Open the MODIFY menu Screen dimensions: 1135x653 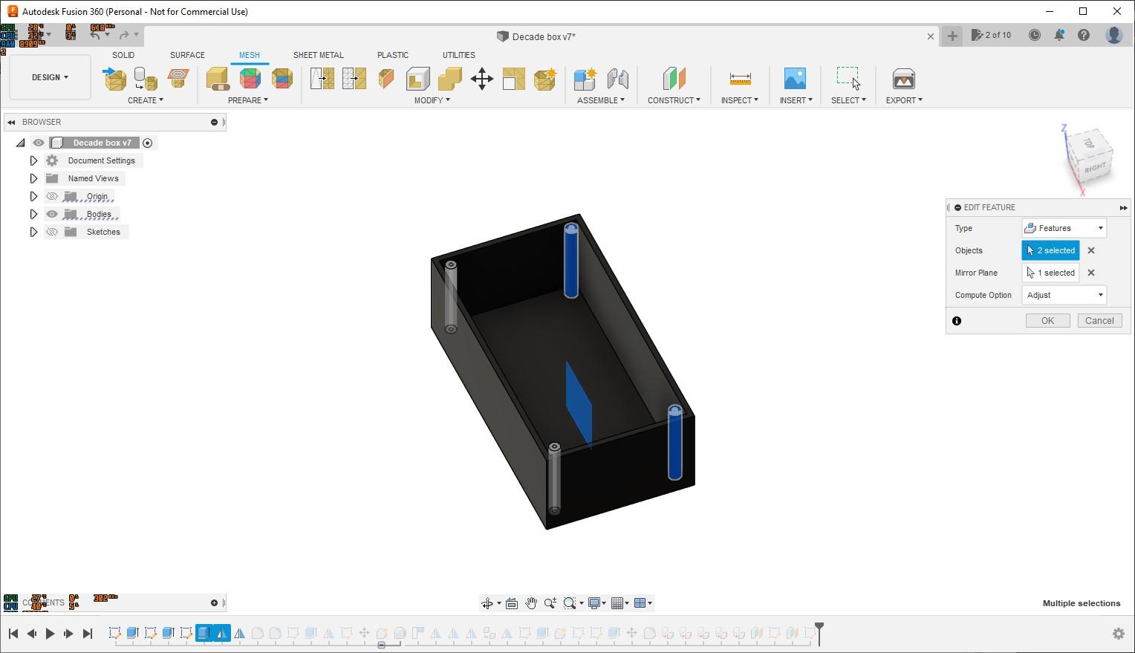[x=432, y=100]
